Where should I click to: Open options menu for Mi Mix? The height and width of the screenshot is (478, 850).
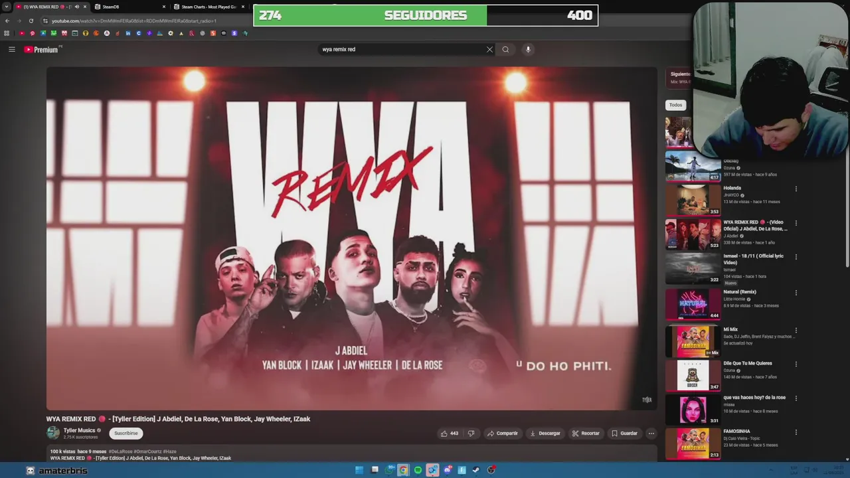[x=796, y=330]
